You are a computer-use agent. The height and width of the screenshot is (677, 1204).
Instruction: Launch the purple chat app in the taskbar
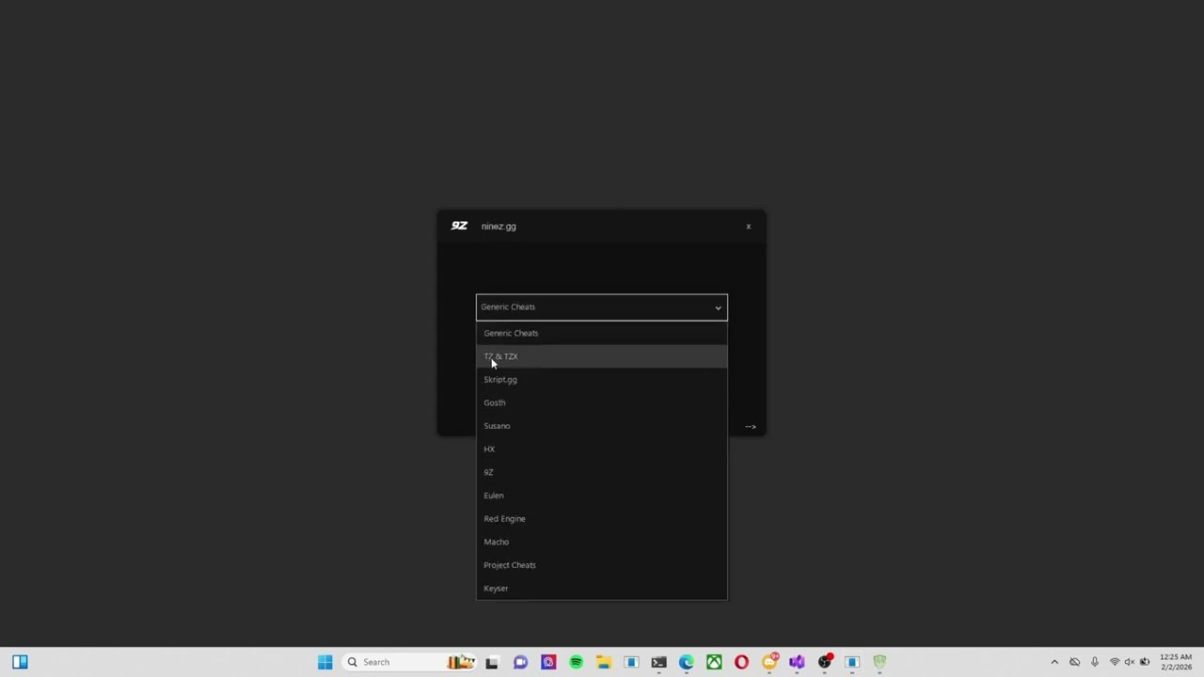click(x=520, y=662)
